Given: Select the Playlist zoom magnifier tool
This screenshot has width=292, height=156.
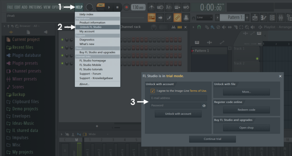Looking at the screenshot, I should pyautogui.click(x=247, y=27).
